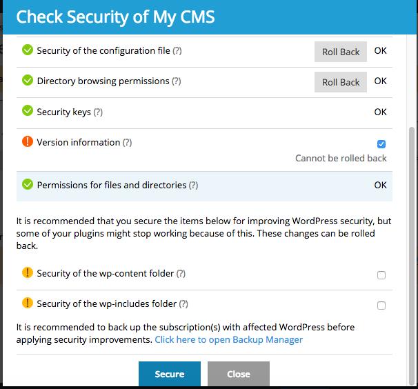Screen dimensions: 418x389
Task: Roll Back the configuration file security
Action: 341,52
